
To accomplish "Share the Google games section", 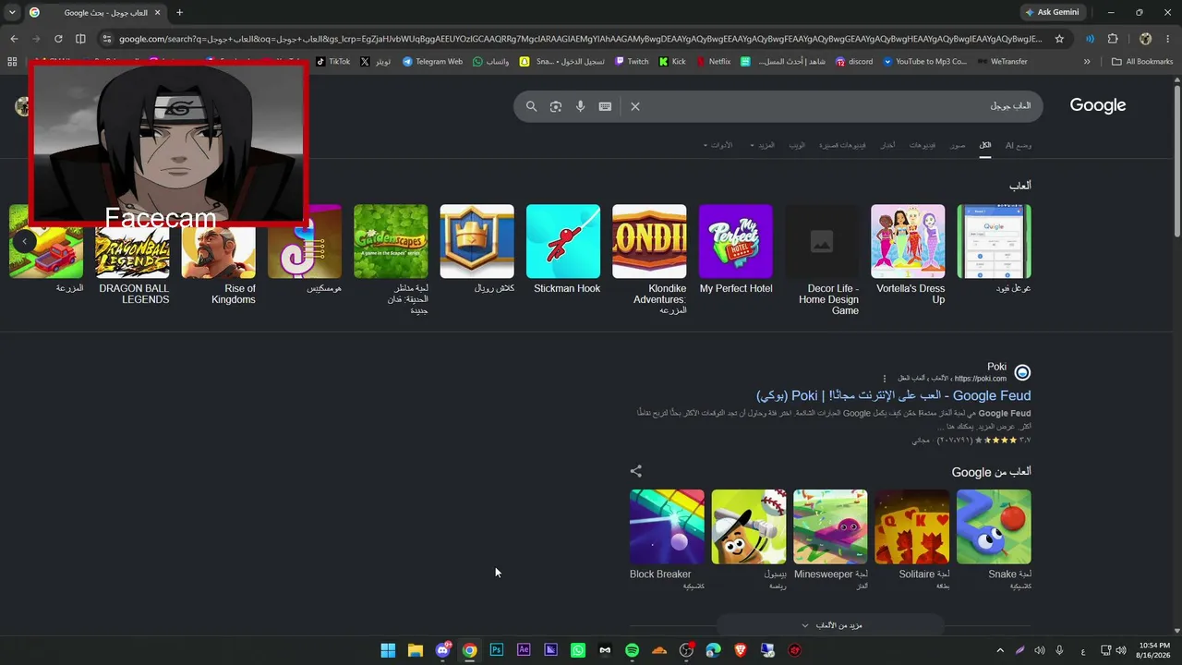I will 635,471.
